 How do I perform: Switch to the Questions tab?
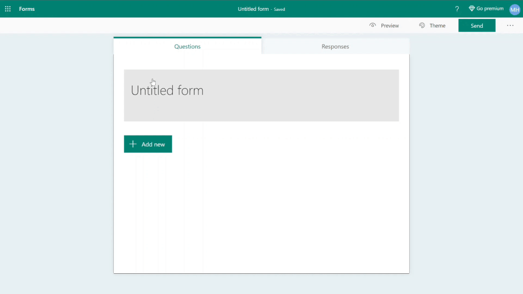coord(187,46)
